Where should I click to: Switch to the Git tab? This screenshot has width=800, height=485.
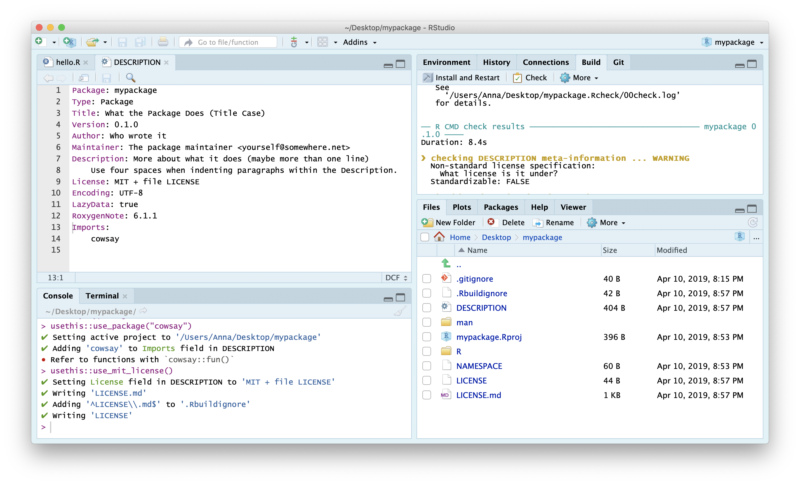pos(618,62)
